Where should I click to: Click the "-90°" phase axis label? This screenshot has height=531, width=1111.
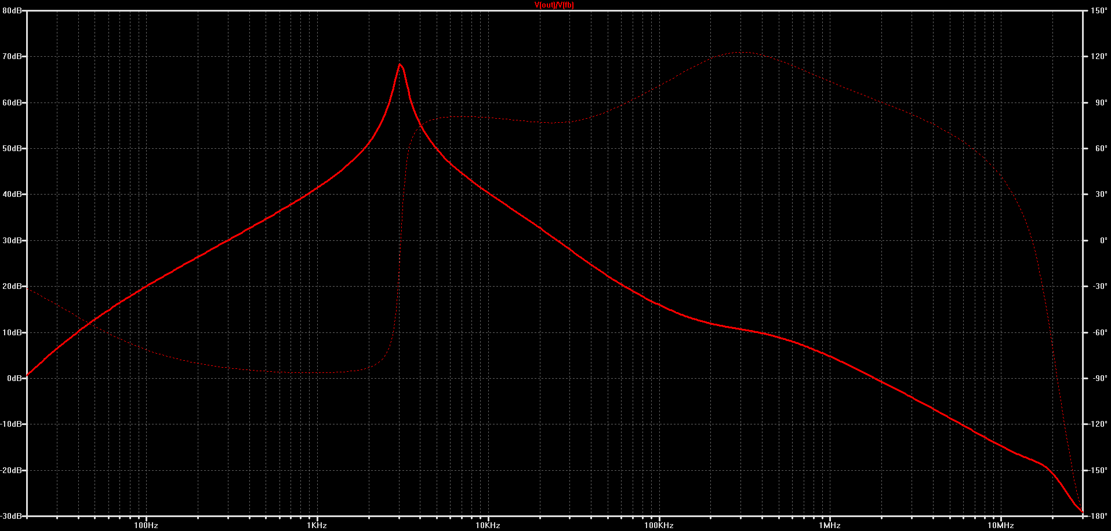tap(1100, 378)
